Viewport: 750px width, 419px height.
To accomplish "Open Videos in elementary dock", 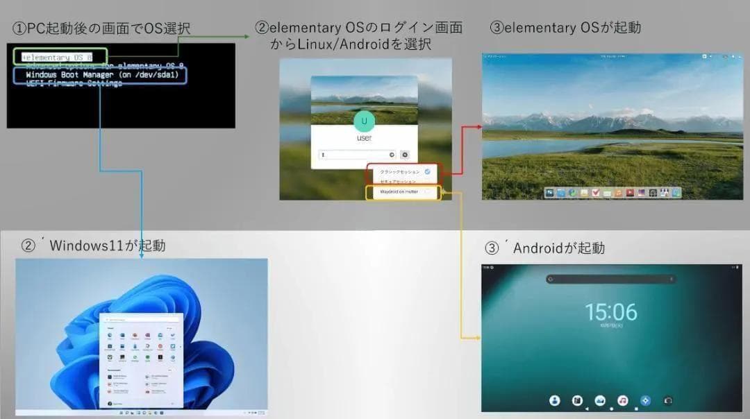I will coord(630,193).
